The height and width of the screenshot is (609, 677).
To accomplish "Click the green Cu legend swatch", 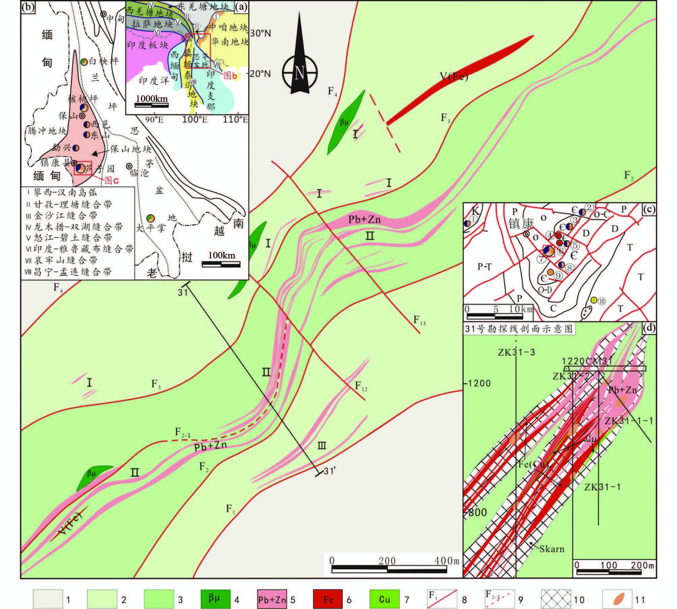I will tap(384, 599).
